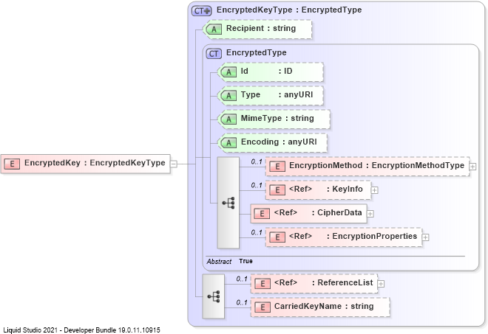The image size is (488, 334).
Task: Click the Abstract property label
Action: coord(219,262)
